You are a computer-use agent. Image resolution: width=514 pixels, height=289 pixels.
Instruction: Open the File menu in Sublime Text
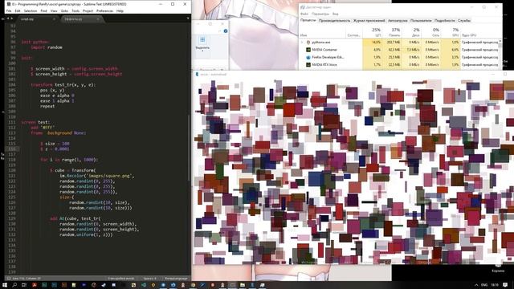[9, 10]
